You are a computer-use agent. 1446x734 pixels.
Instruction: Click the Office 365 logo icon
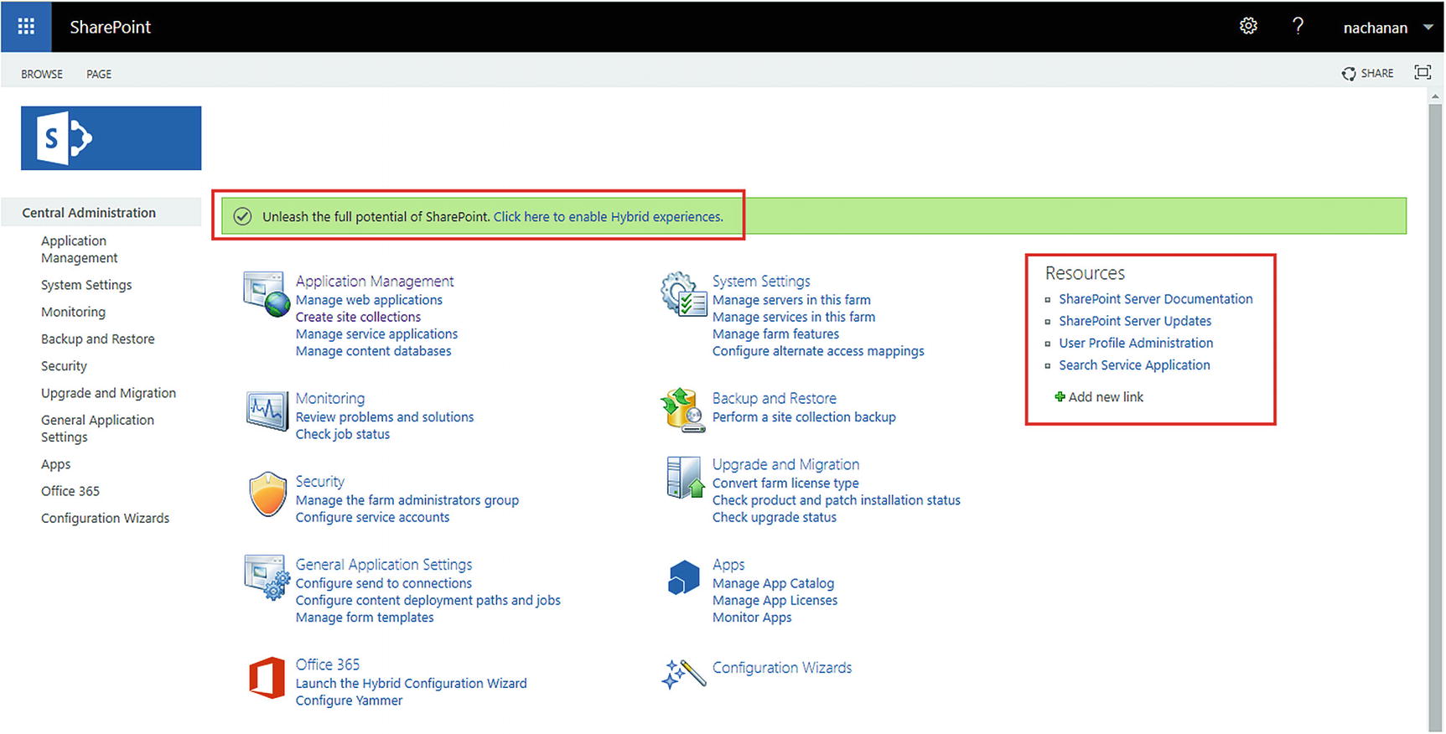click(x=267, y=677)
